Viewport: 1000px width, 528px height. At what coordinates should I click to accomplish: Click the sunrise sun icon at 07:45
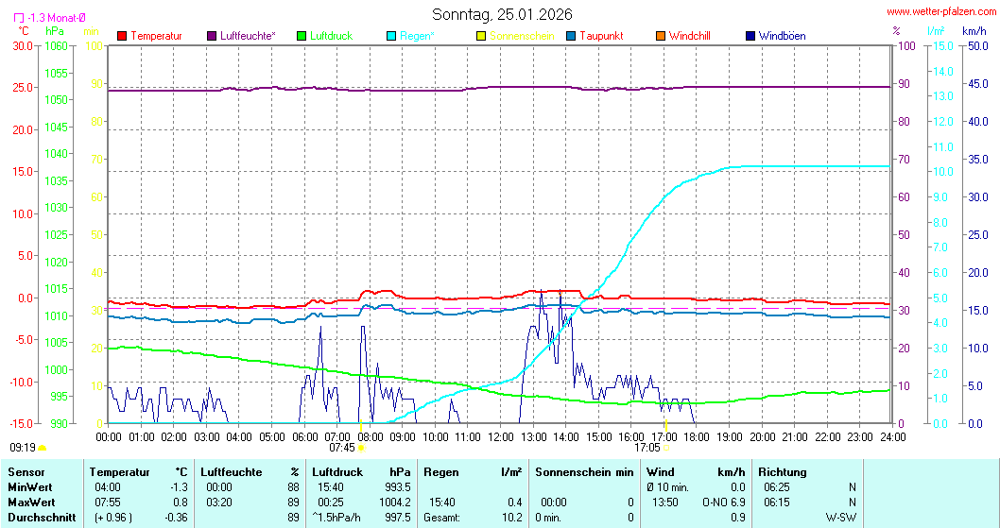[x=361, y=448]
